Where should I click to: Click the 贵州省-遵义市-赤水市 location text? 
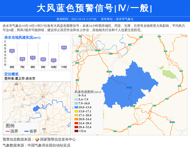[20, 78]
